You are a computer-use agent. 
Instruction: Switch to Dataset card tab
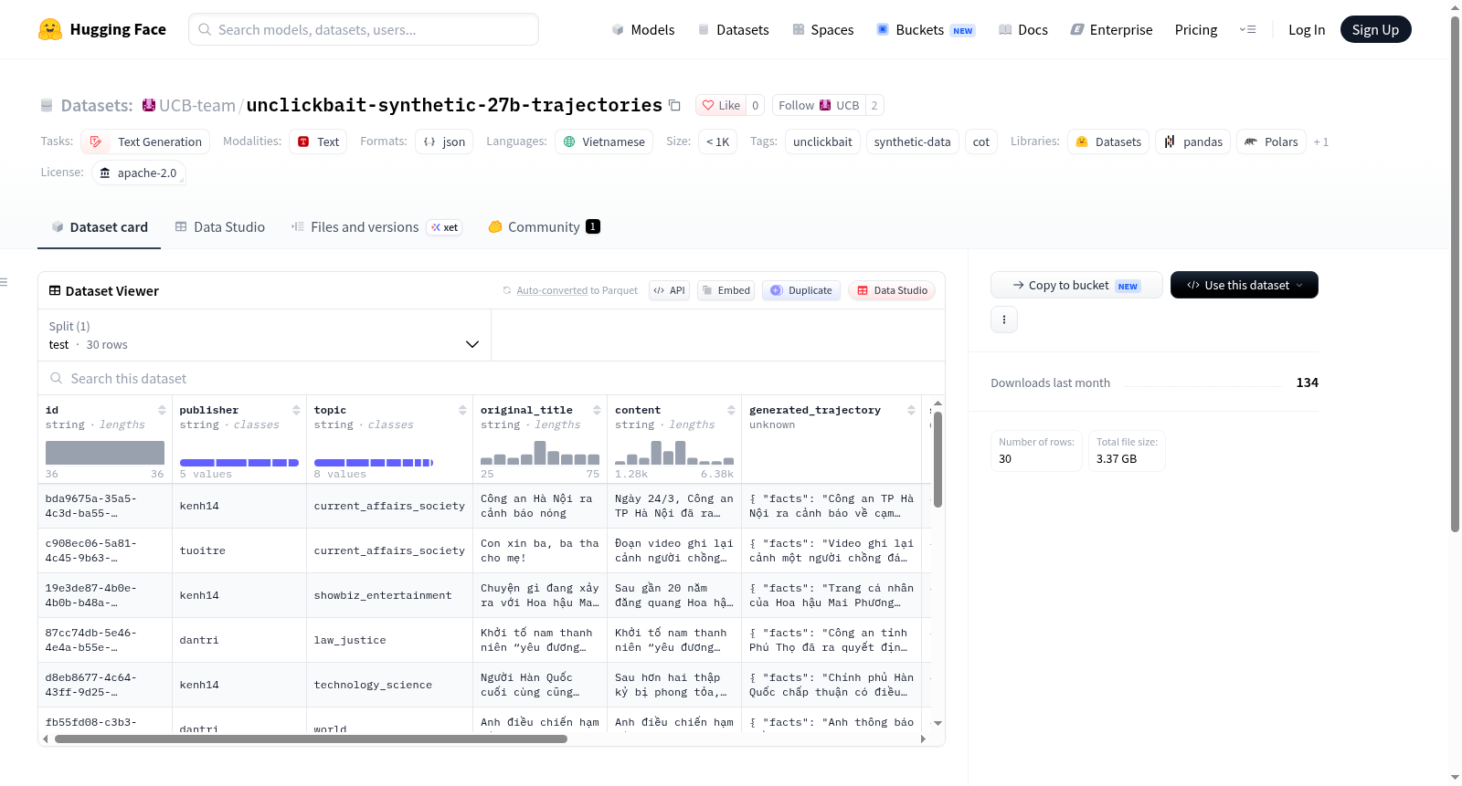point(99,226)
